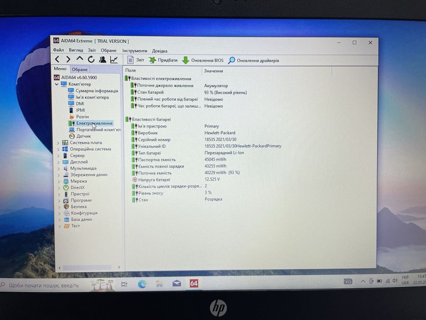Select the Виробник row
Viewport: 426px width, 320px height.
pyautogui.click(x=183, y=133)
